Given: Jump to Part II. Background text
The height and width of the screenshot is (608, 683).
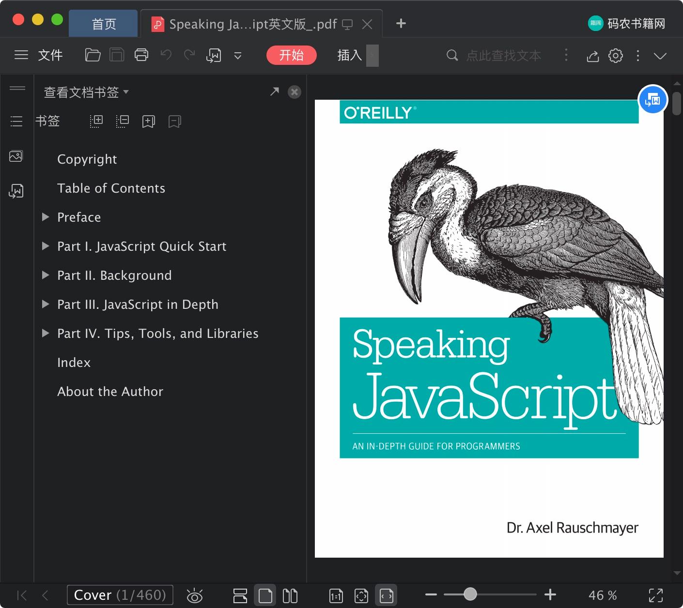Looking at the screenshot, I should (x=114, y=275).
